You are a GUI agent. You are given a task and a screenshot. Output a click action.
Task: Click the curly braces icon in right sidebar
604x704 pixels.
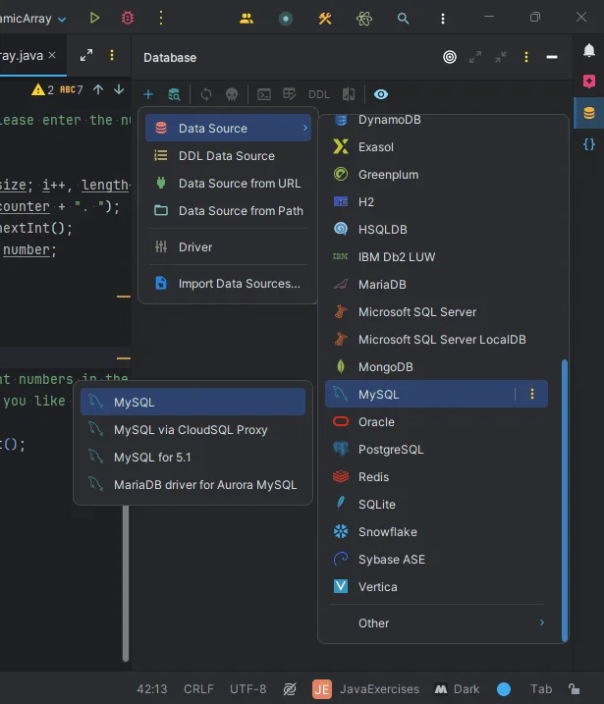point(589,144)
